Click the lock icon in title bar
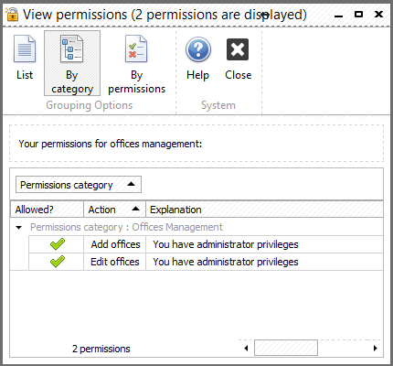This screenshot has width=393, height=366. pos(12,14)
